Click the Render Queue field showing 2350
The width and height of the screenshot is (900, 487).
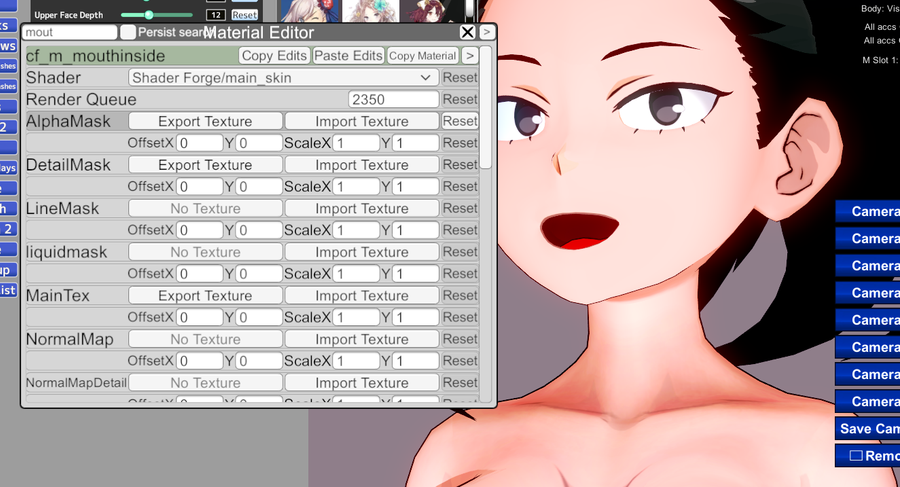click(x=394, y=100)
